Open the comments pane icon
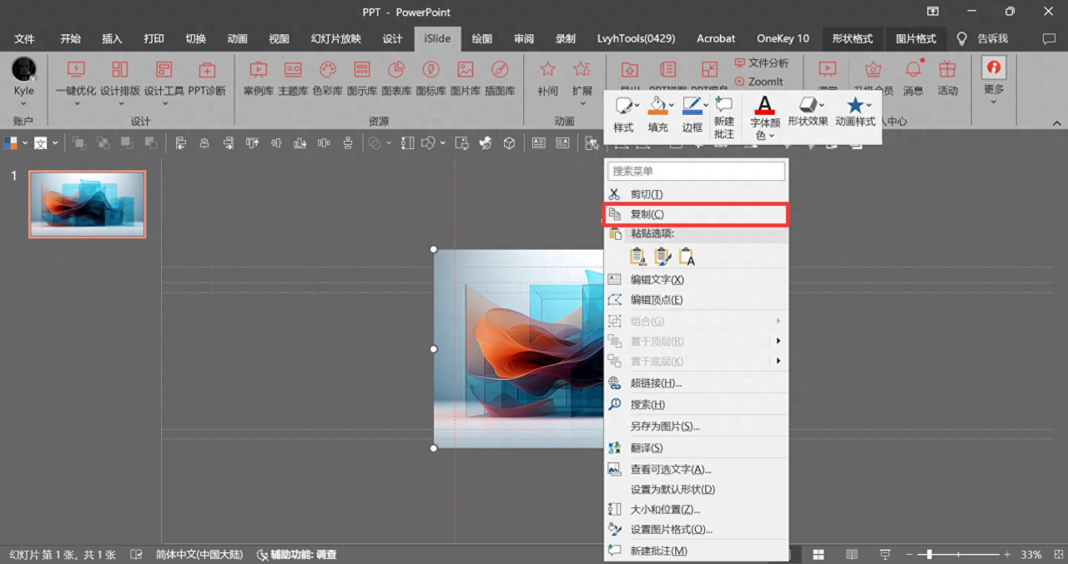The width and height of the screenshot is (1068, 564). tap(1049, 38)
